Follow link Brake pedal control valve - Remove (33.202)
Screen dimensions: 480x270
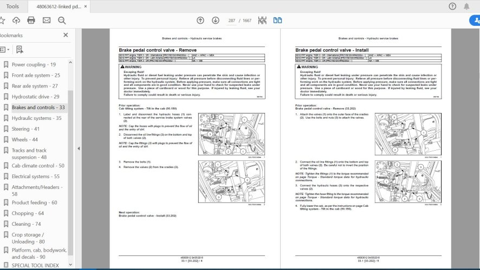pos(326,109)
